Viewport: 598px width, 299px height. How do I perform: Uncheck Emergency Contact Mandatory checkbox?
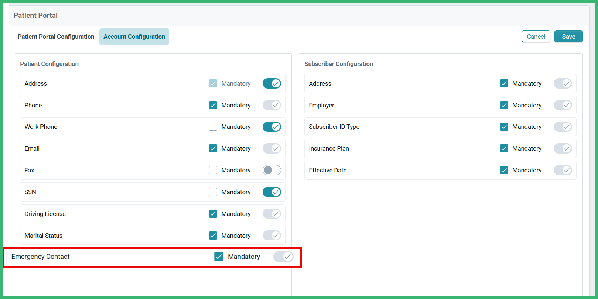(219, 257)
